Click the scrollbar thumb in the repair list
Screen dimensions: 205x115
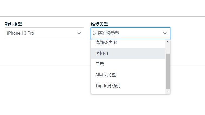pos(168,71)
